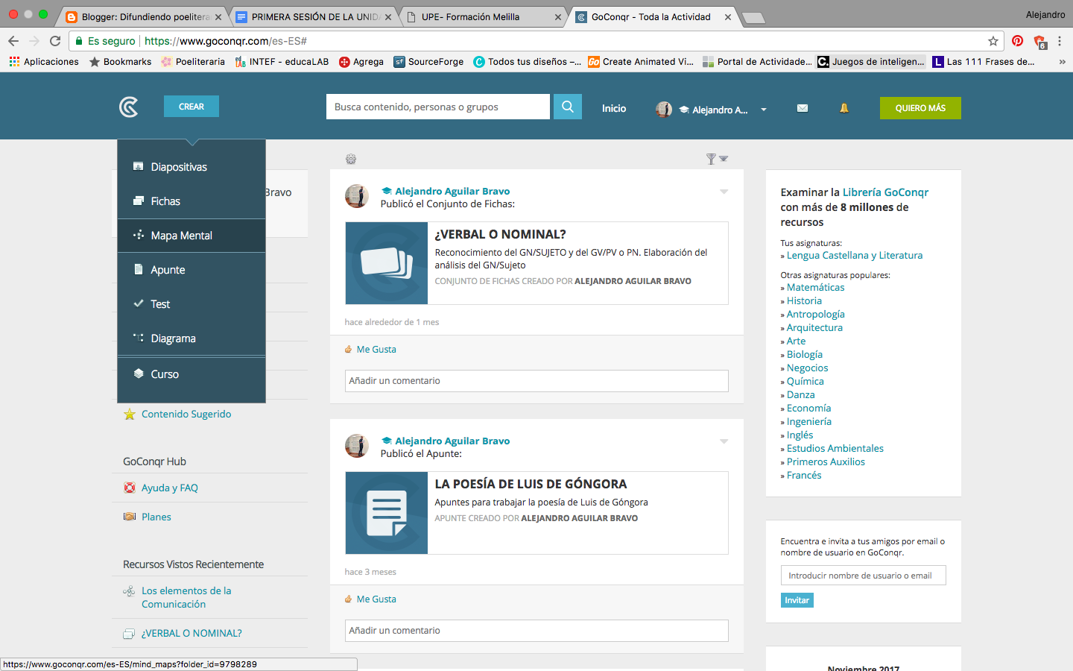
Task: Open Química subject link
Action: click(x=805, y=381)
